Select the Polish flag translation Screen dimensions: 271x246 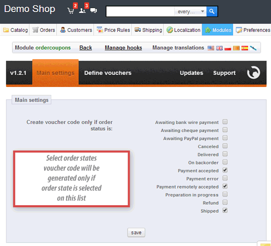(x=228, y=48)
